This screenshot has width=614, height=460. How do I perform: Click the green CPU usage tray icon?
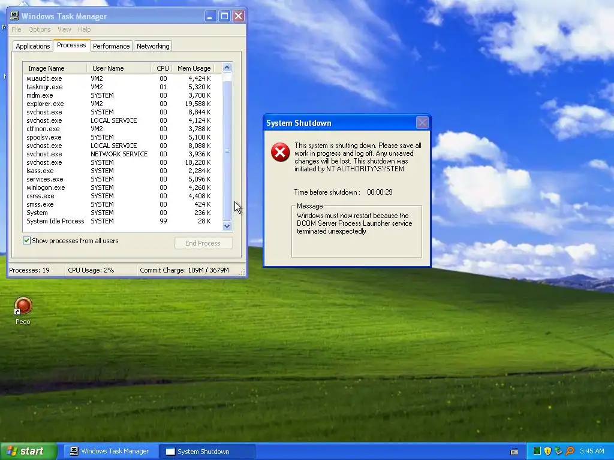click(537, 451)
